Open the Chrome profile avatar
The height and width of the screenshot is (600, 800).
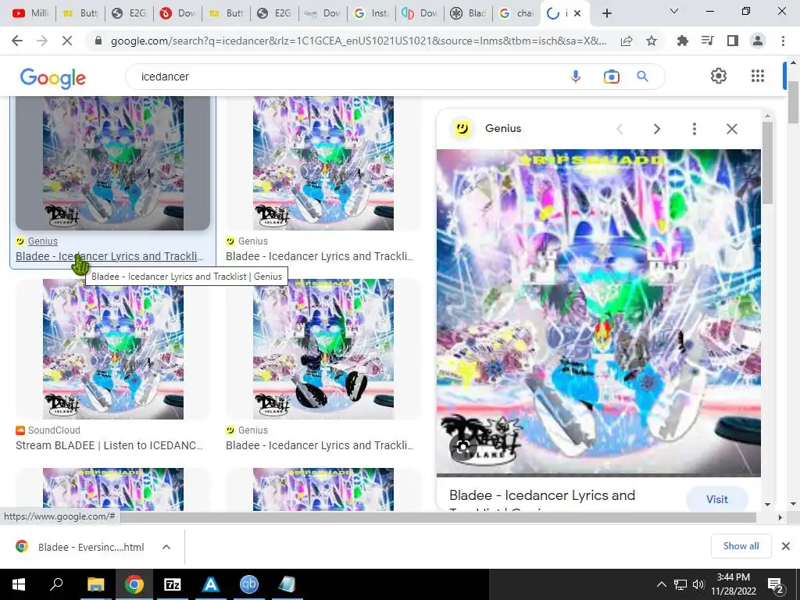point(758,41)
